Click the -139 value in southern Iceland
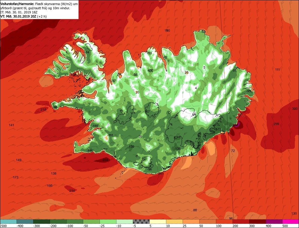The image size is (299, 228). tap(131, 147)
